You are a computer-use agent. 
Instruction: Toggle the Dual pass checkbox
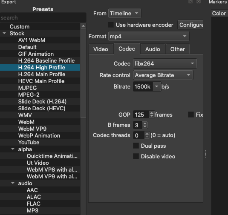tap(136, 146)
